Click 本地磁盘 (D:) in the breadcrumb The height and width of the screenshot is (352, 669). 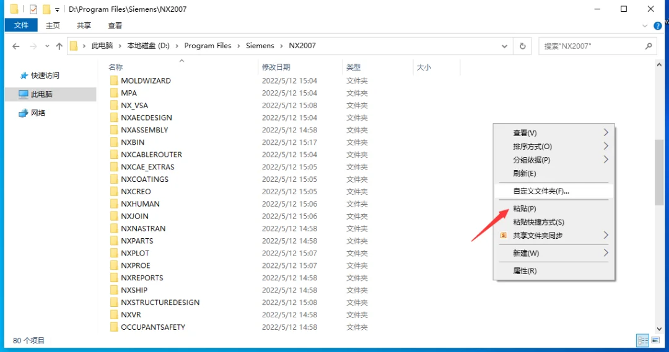[149, 46]
